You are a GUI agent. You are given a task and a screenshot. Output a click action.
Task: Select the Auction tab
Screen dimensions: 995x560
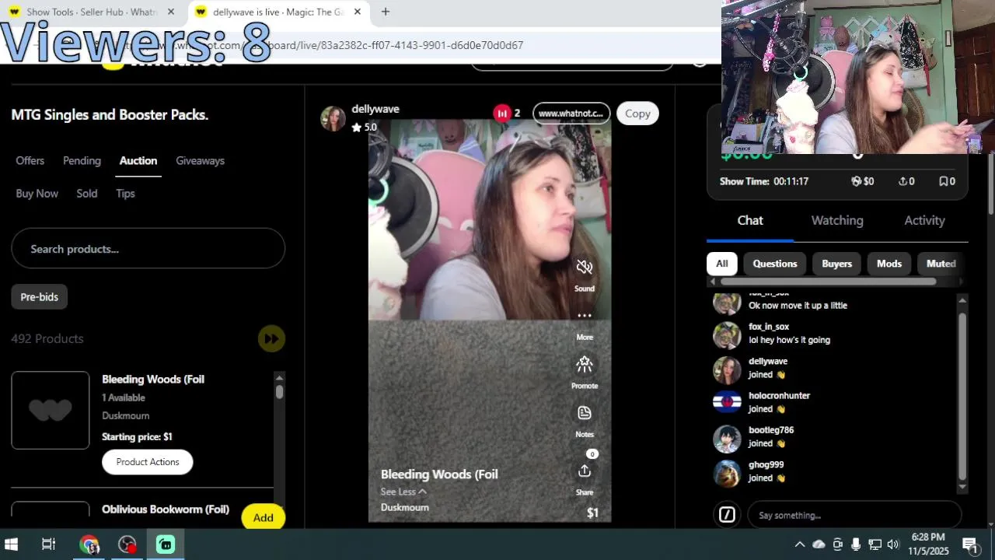pos(138,160)
